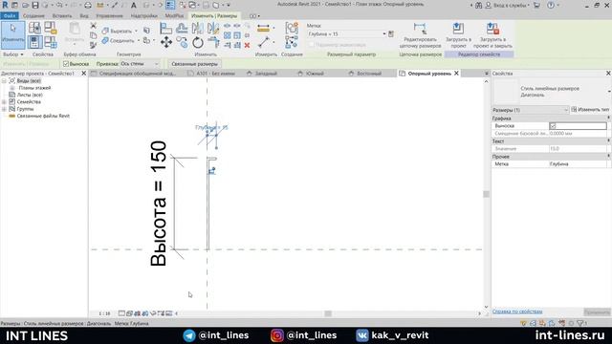Toggle the Выноска checkbox in Properties panel
This screenshot has width=612, height=344.
tap(553, 126)
